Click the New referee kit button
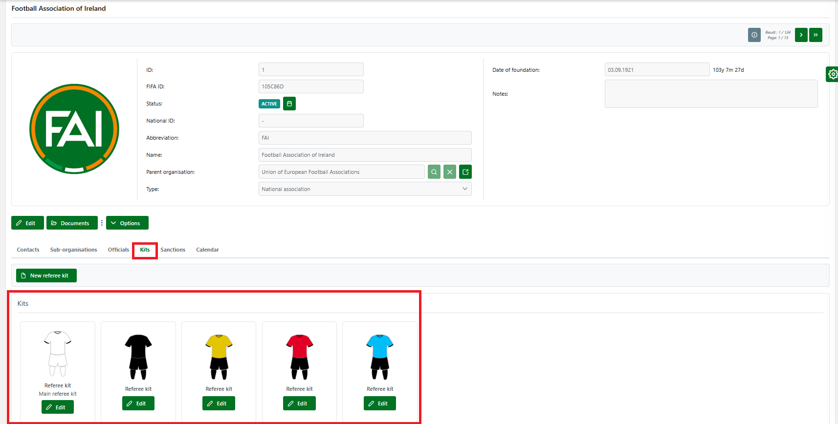Screen dimensions: 838x424 point(46,276)
